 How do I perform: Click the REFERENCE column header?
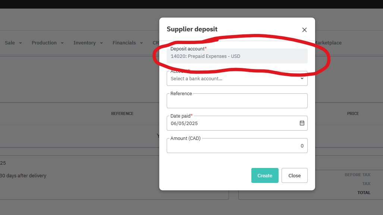coord(122,113)
